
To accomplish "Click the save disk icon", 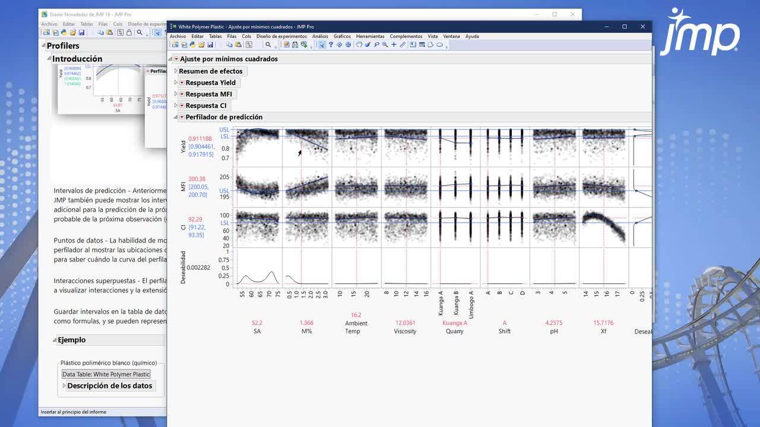I will 210,45.
